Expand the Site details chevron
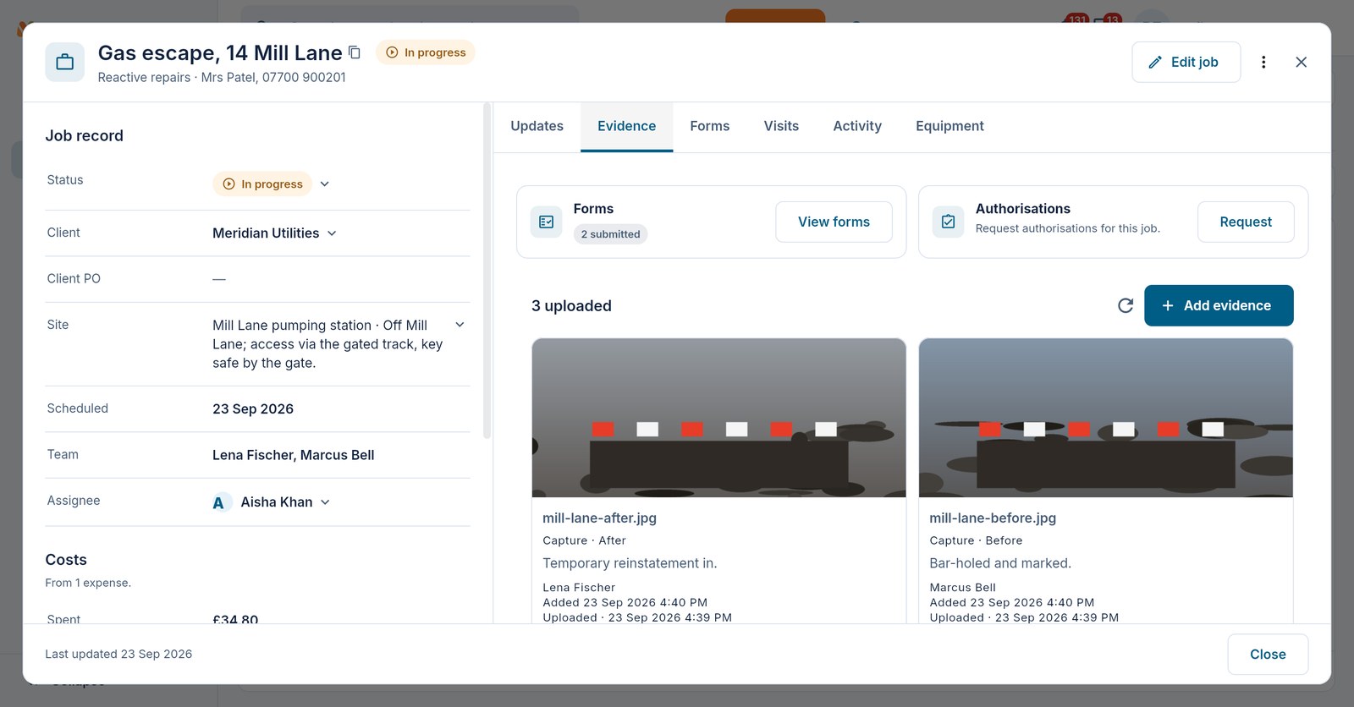Viewport: 1354px width, 707px height. (x=460, y=325)
